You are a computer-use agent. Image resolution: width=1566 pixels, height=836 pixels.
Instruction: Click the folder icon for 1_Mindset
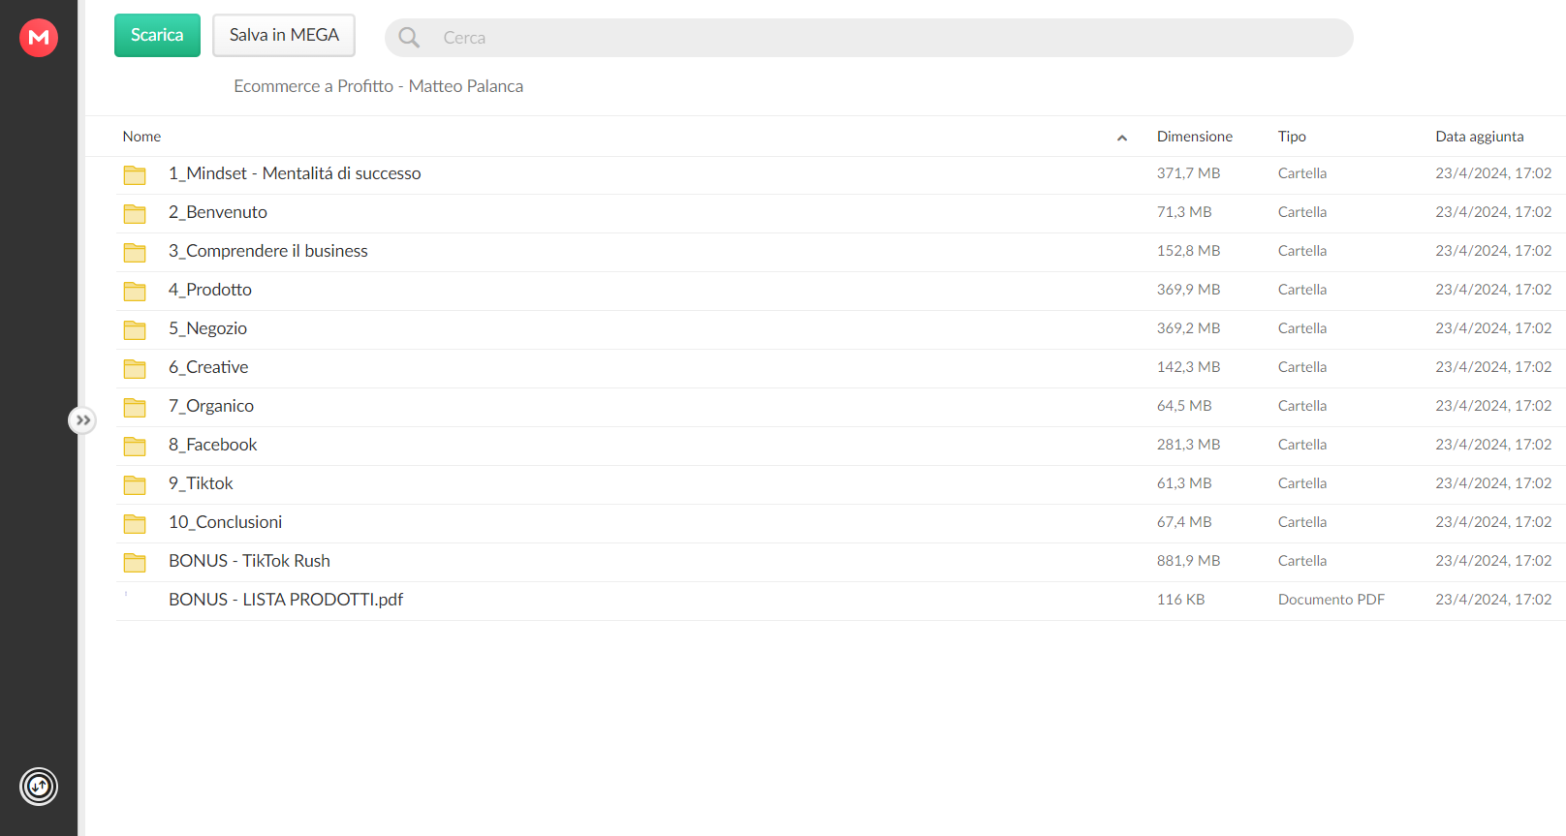click(x=135, y=174)
